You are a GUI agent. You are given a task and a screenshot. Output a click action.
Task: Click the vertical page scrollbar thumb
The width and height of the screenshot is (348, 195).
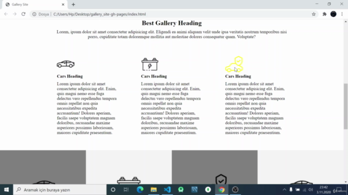coord(346,106)
